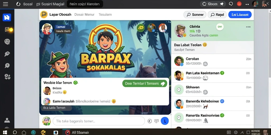Click the right-side page scrollbar
This screenshot has width=271, height=135.
[x=269, y=45]
